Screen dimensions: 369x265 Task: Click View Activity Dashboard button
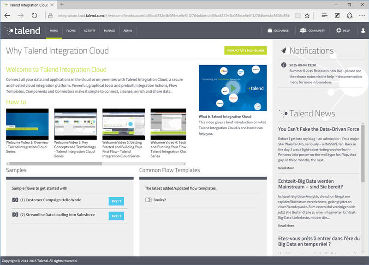click(245, 50)
